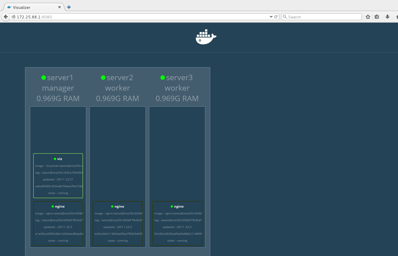This screenshot has height=256, width=398.
Task: Click the green status dot next to server3
Action: [x=163, y=77]
